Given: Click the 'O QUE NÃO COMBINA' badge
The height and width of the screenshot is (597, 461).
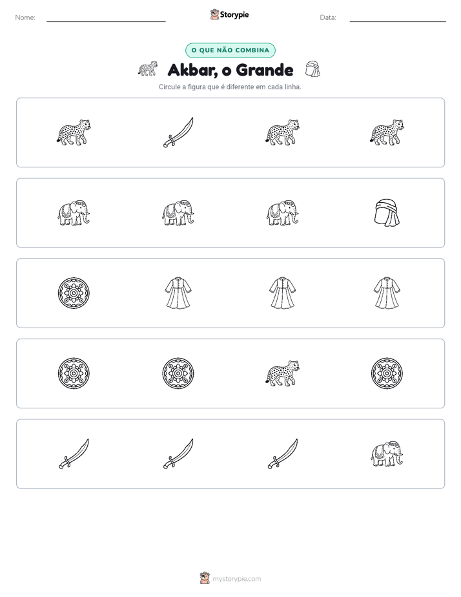Looking at the screenshot, I should point(230,50).
